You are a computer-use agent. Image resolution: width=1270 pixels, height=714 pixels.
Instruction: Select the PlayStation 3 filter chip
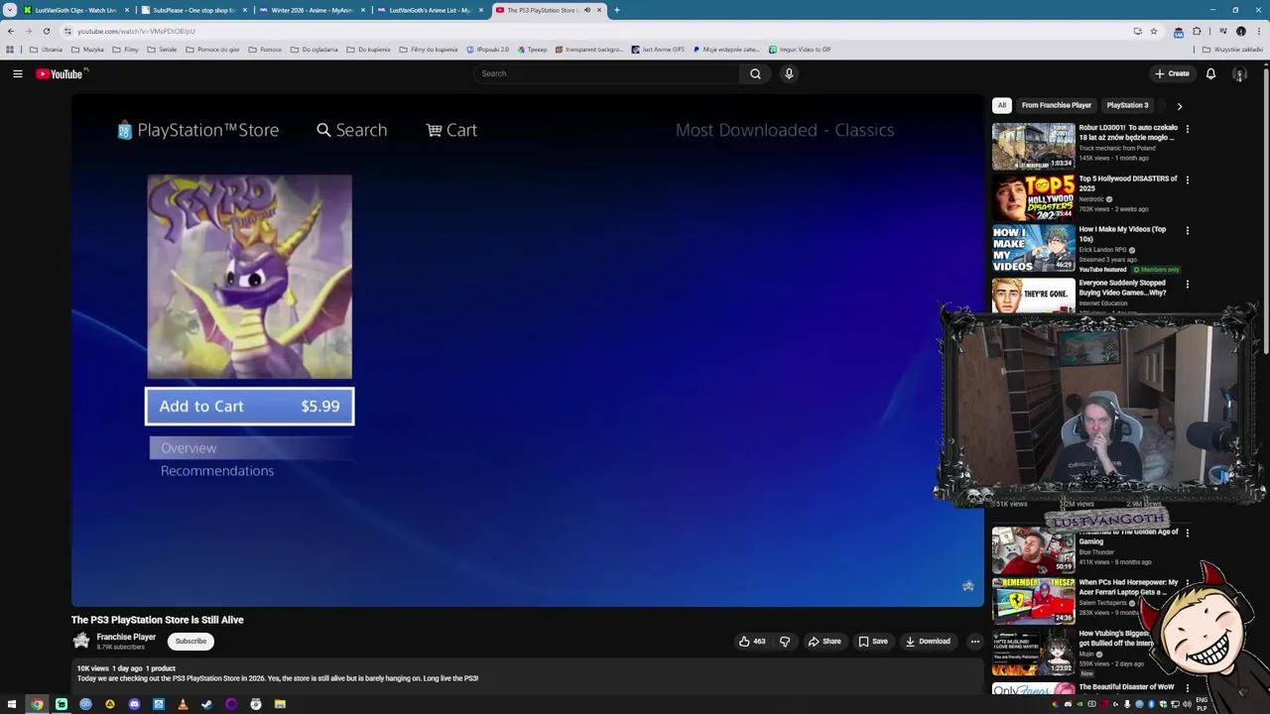[x=1127, y=105]
